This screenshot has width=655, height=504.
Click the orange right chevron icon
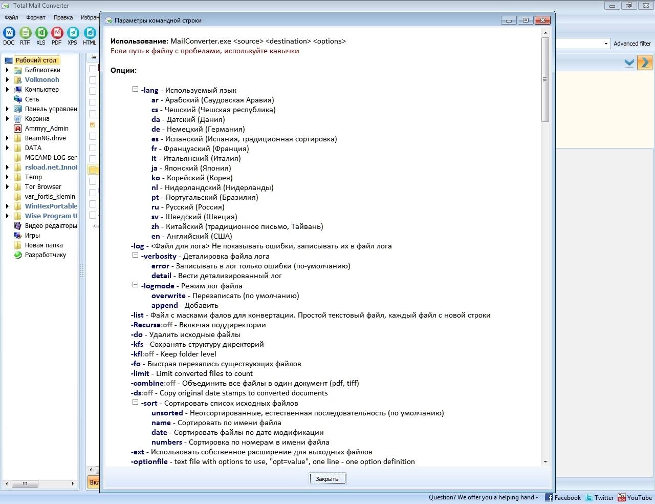(x=645, y=62)
